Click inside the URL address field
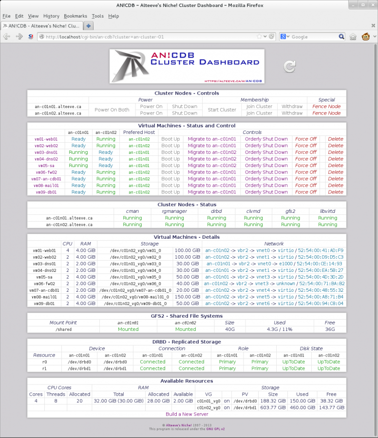The image size is (378, 438). pos(146,37)
